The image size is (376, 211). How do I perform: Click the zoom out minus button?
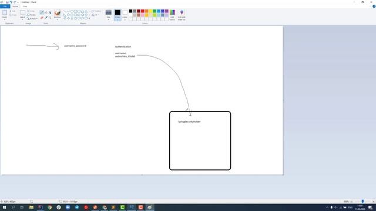[x=351, y=202]
